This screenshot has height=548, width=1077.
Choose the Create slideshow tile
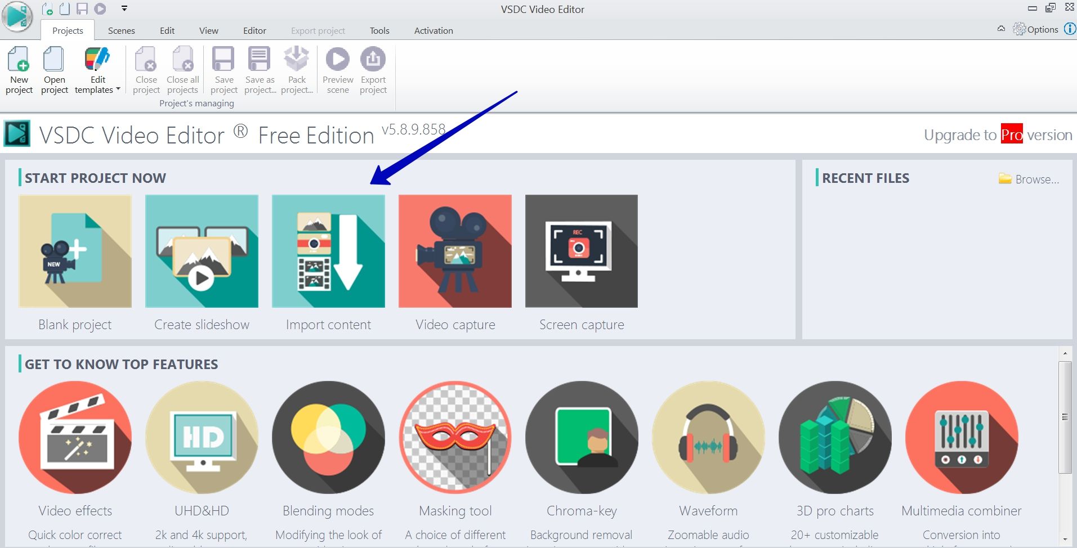click(x=202, y=251)
